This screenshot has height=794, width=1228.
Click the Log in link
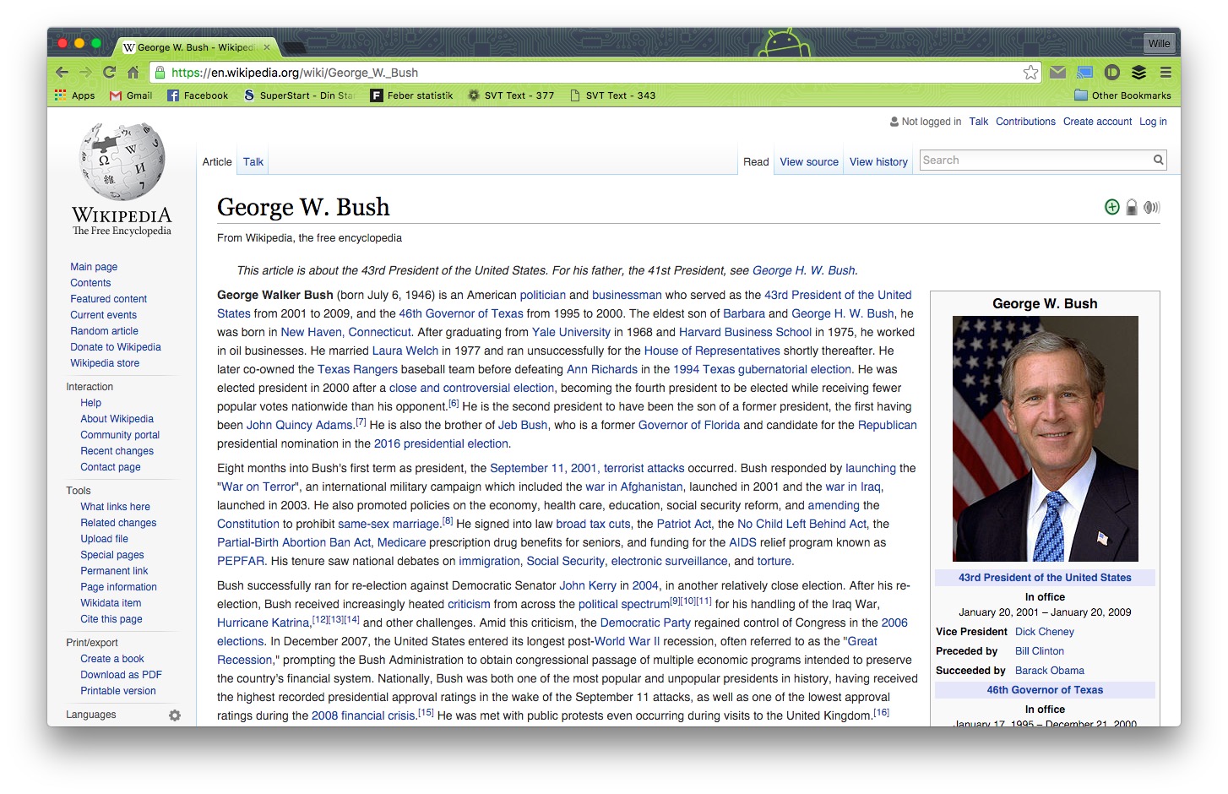point(1153,122)
